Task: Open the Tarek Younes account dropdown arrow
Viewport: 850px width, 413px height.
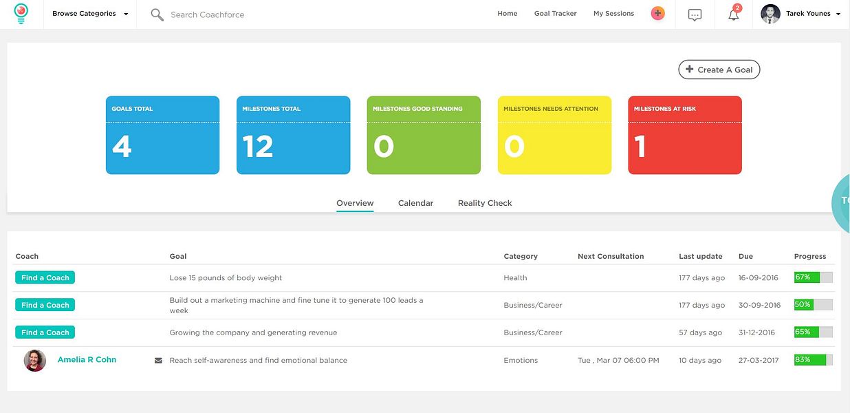Action: pos(838,14)
